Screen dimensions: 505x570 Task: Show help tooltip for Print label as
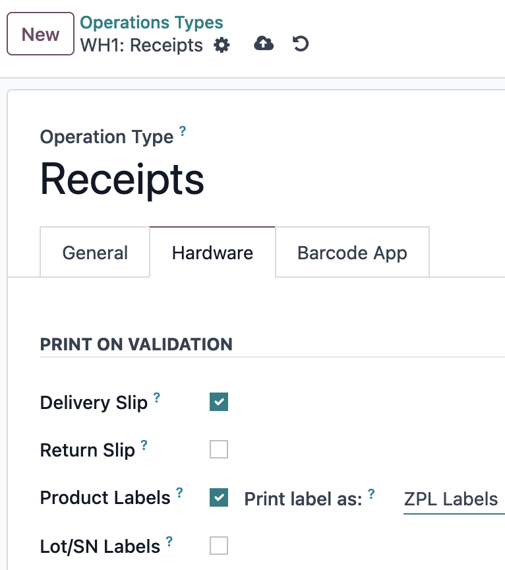tap(371, 493)
